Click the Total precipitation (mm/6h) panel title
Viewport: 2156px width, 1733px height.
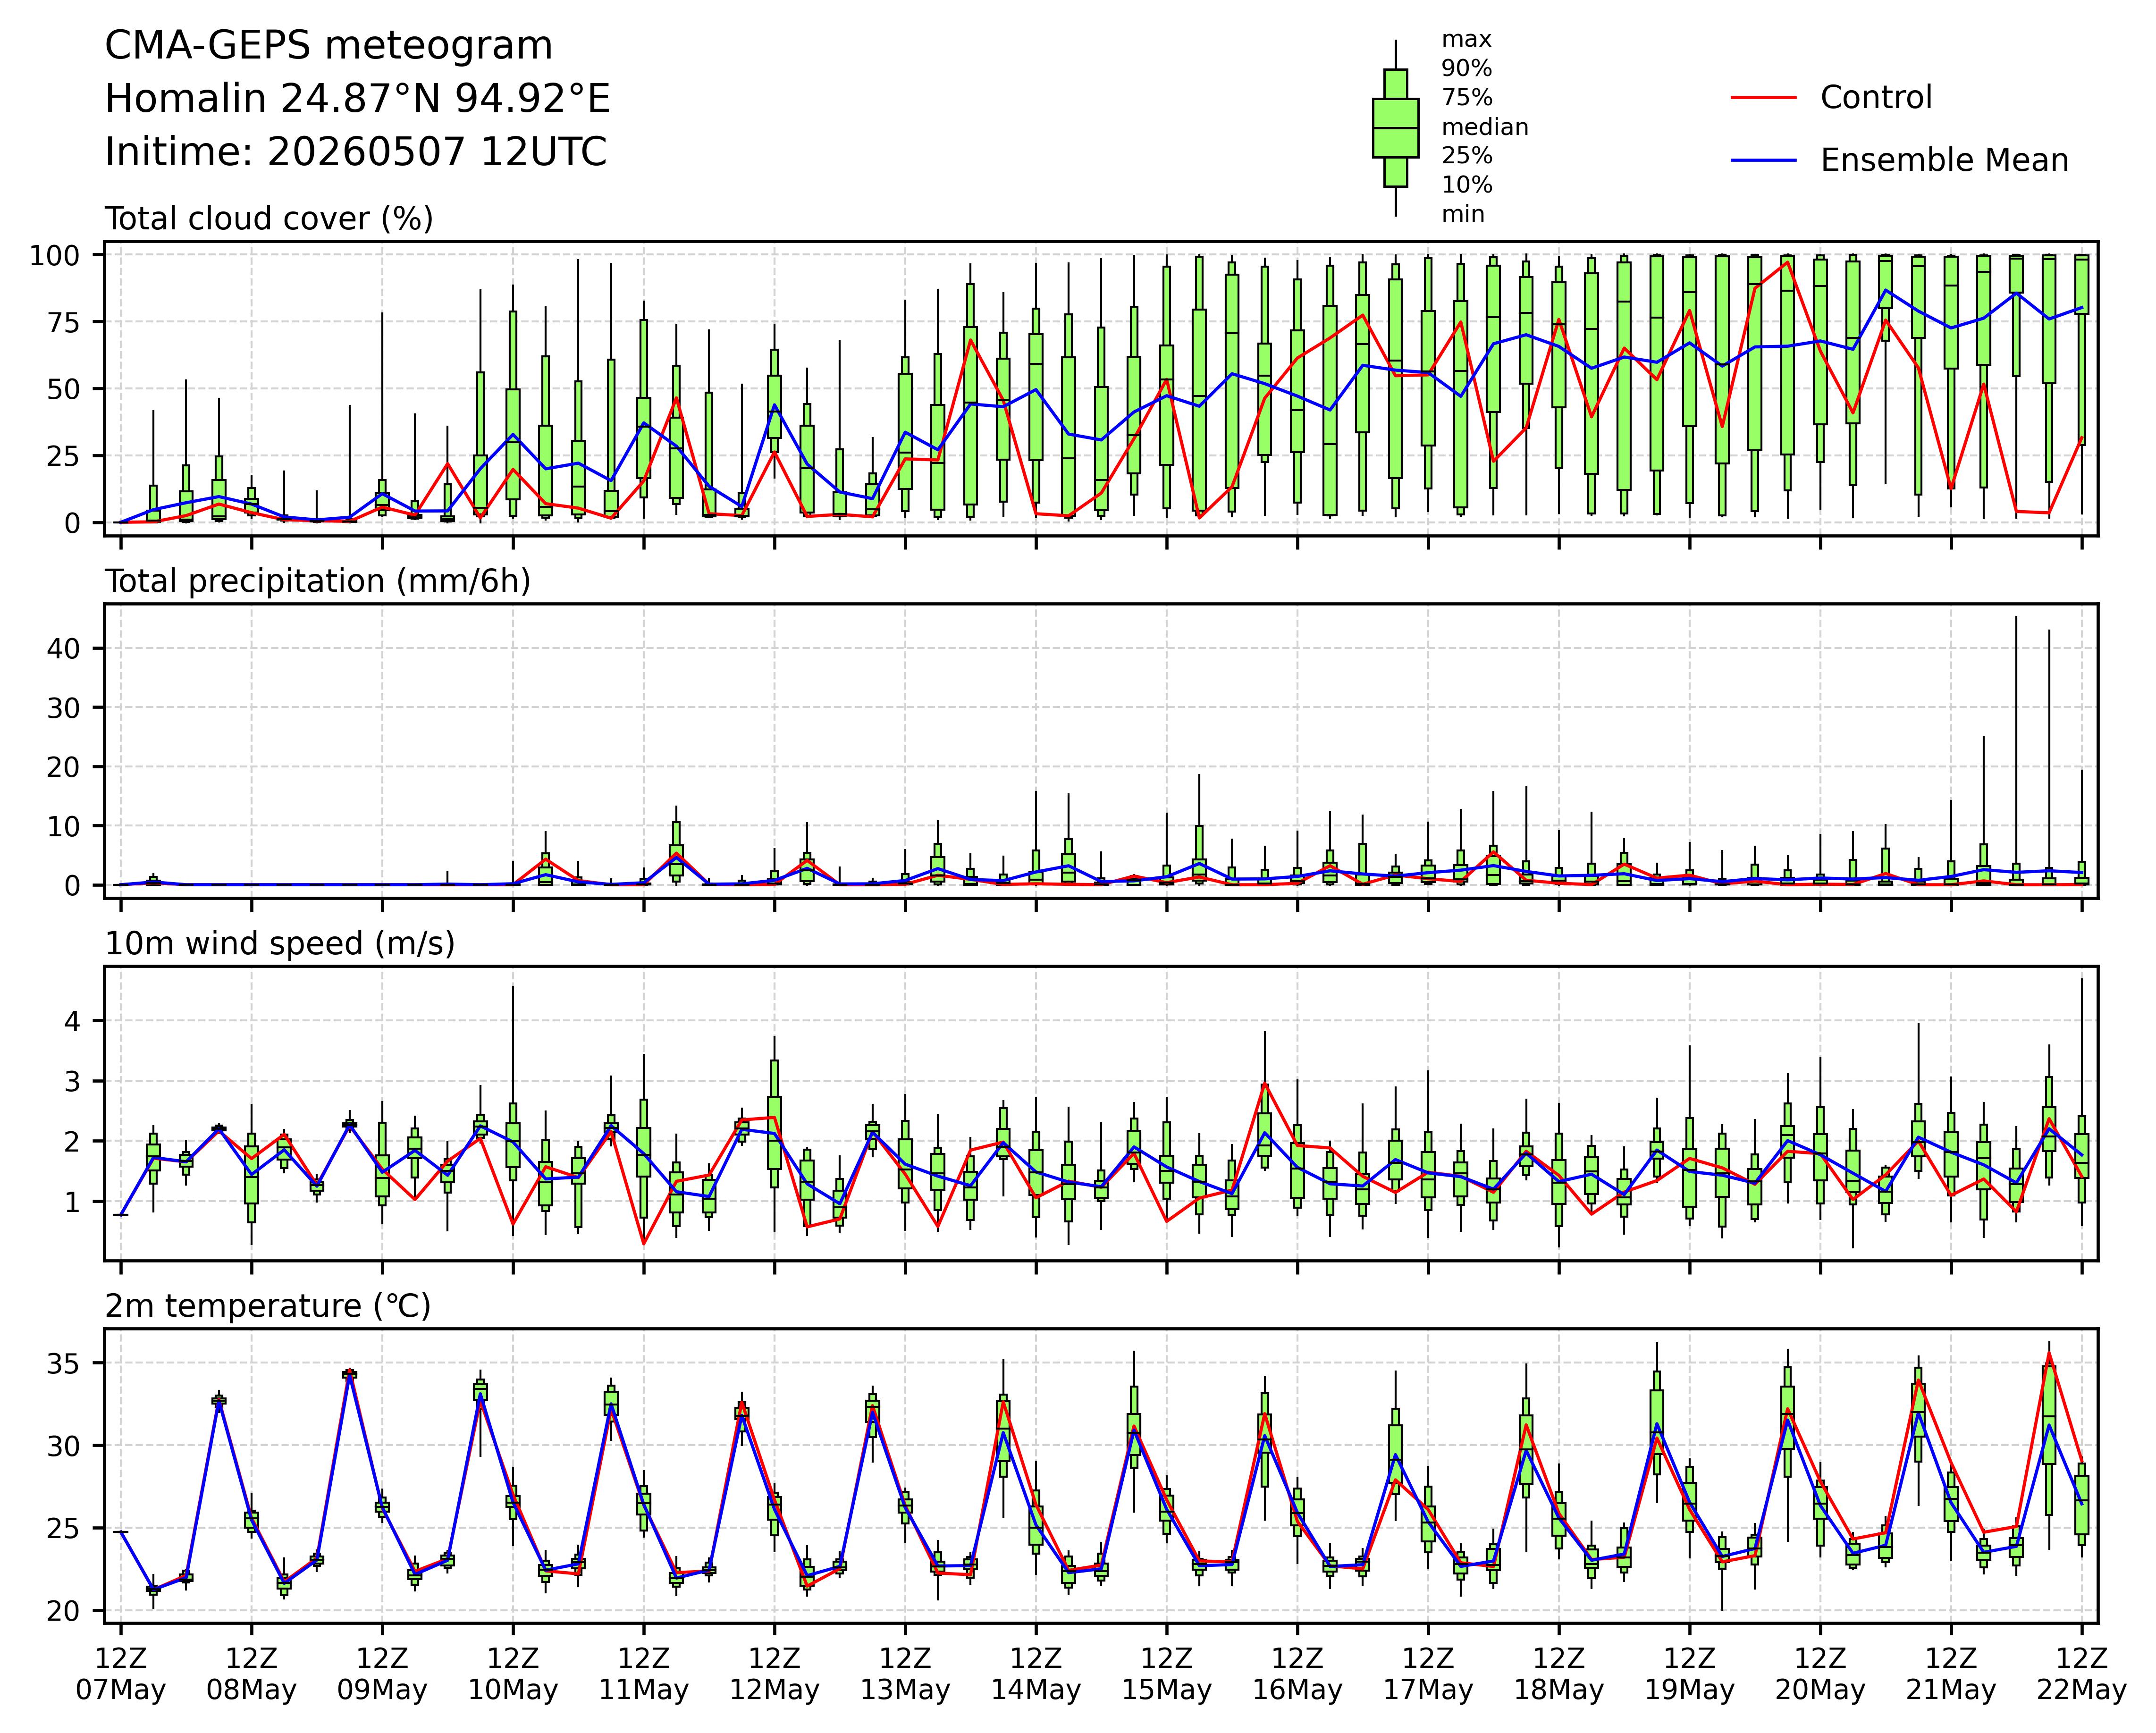(318, 581)
